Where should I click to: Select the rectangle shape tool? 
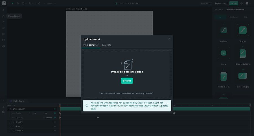(x=23, y=3)
